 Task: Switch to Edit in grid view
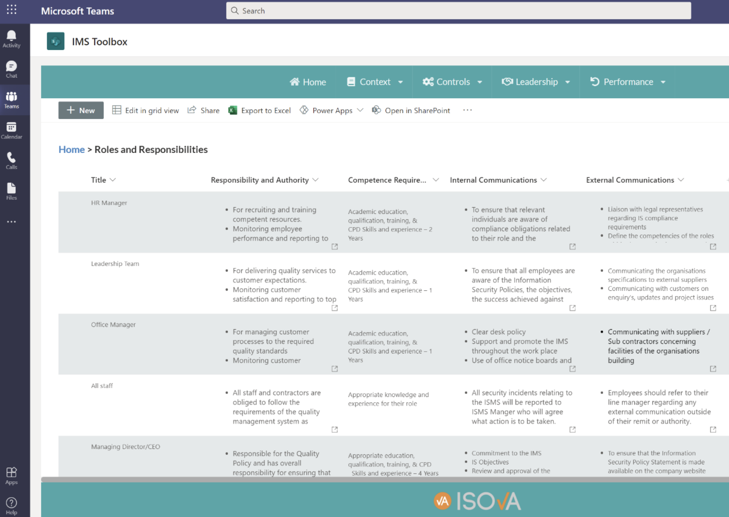coord(145,110)
